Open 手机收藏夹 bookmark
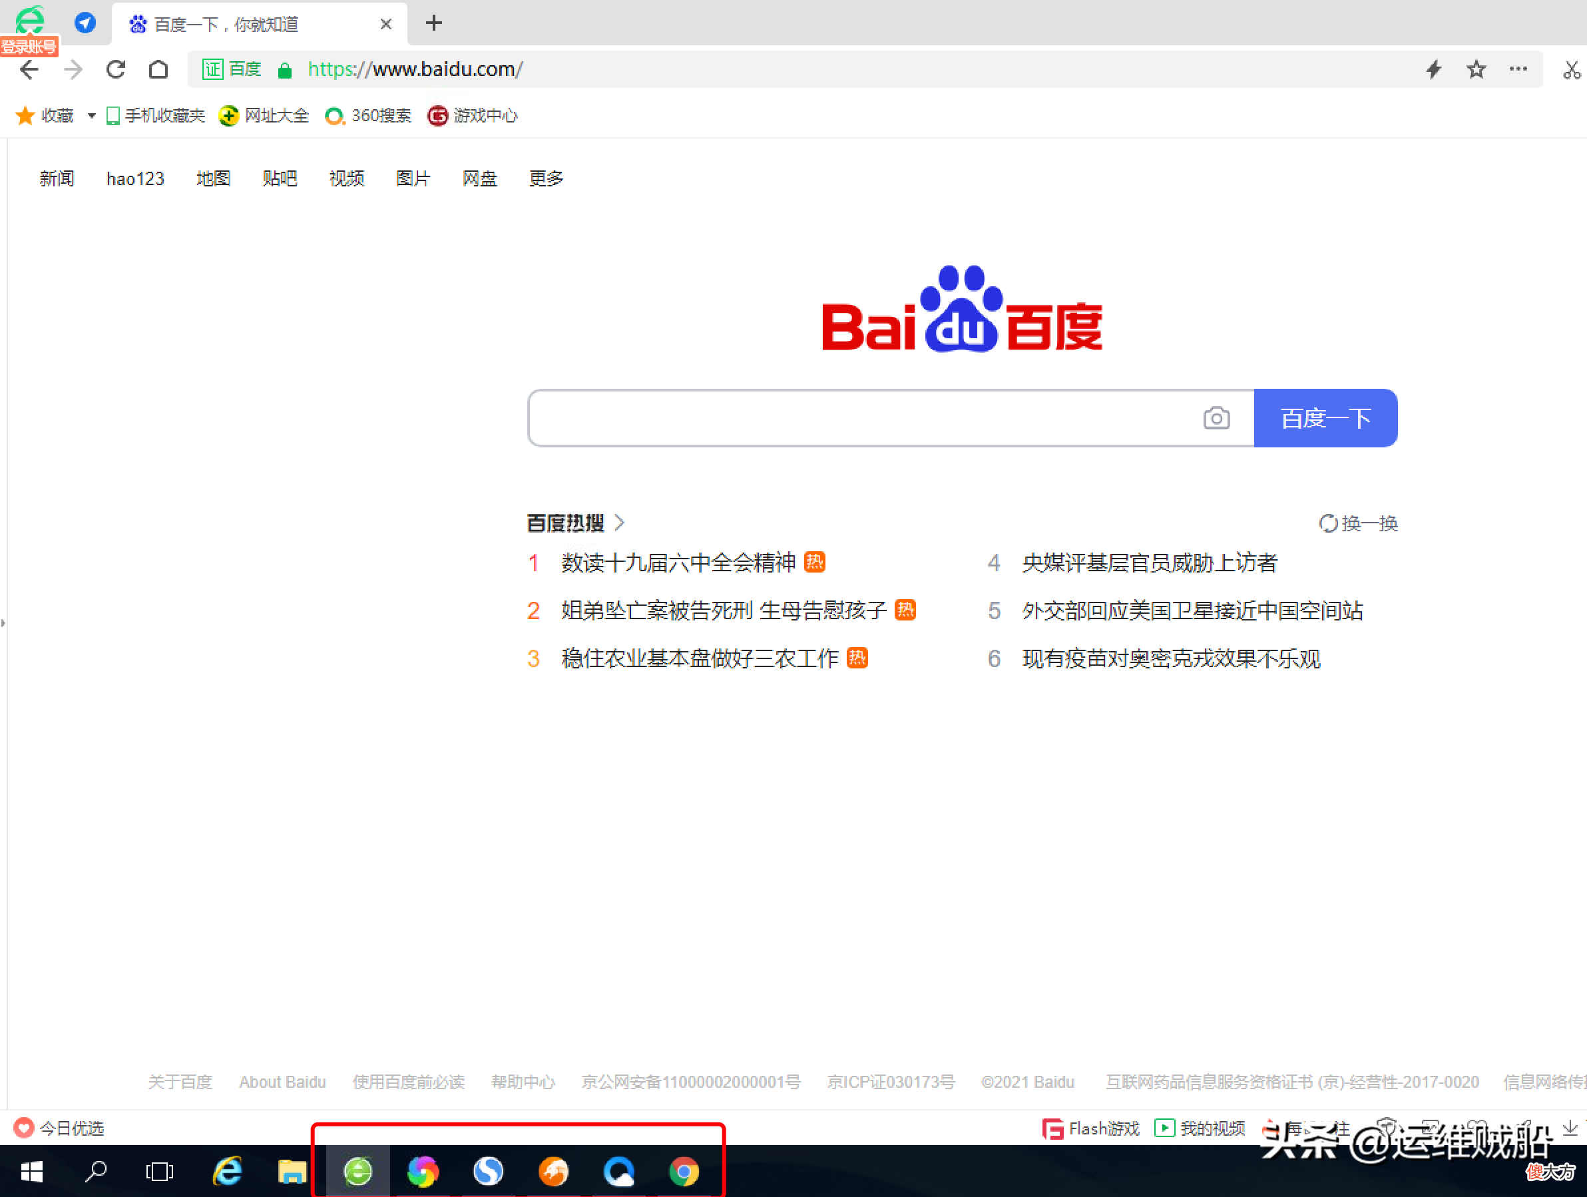Screen dimensions: 1587x1197 tap(155, 116)
